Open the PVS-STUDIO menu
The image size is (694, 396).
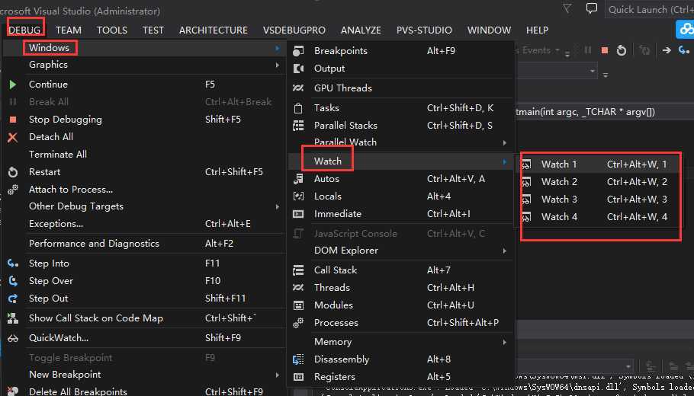pos(424,30)
